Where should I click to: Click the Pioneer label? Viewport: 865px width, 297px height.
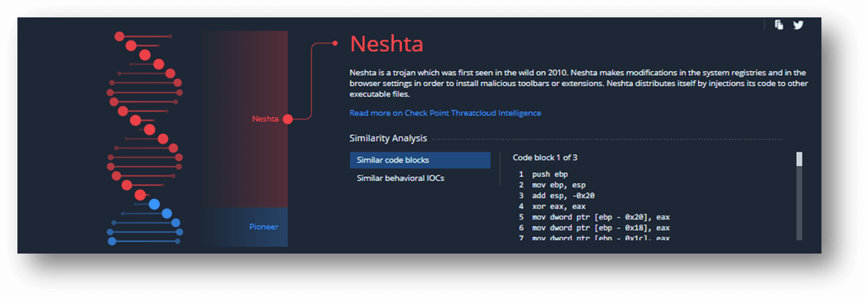coord(264,227)
